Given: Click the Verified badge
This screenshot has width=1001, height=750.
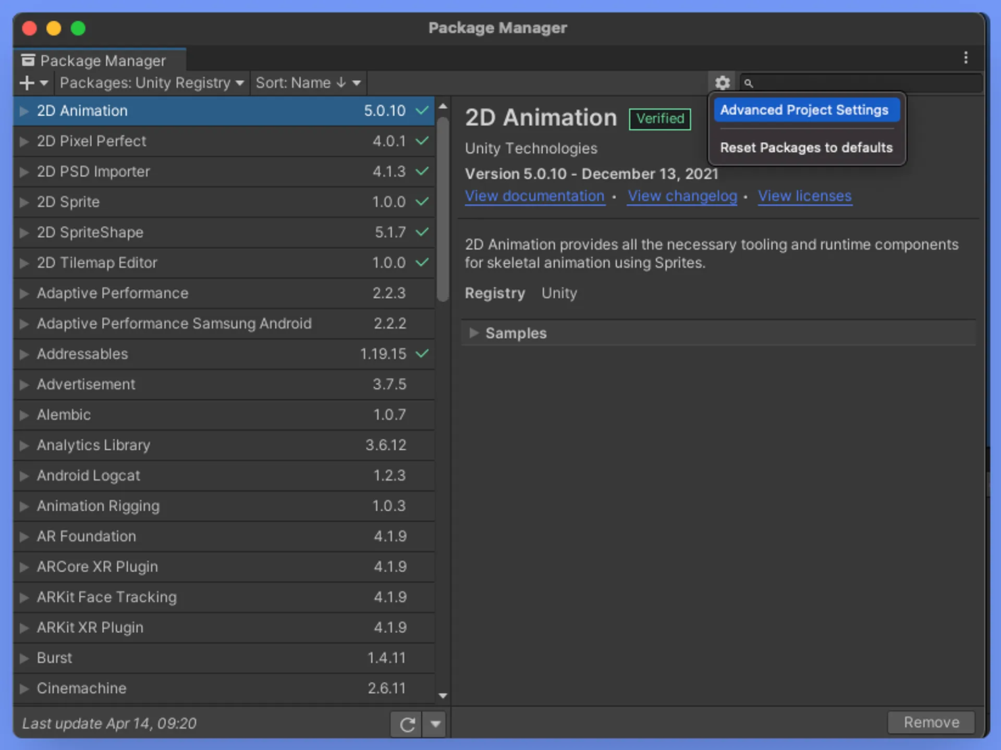Looking at the screenshot, I should (x=660, y=119).
